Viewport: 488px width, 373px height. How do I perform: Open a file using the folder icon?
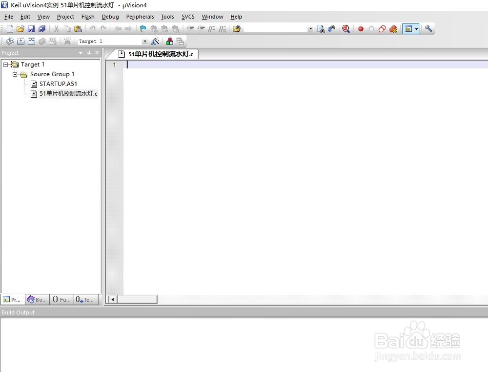(x=20, y=29)
